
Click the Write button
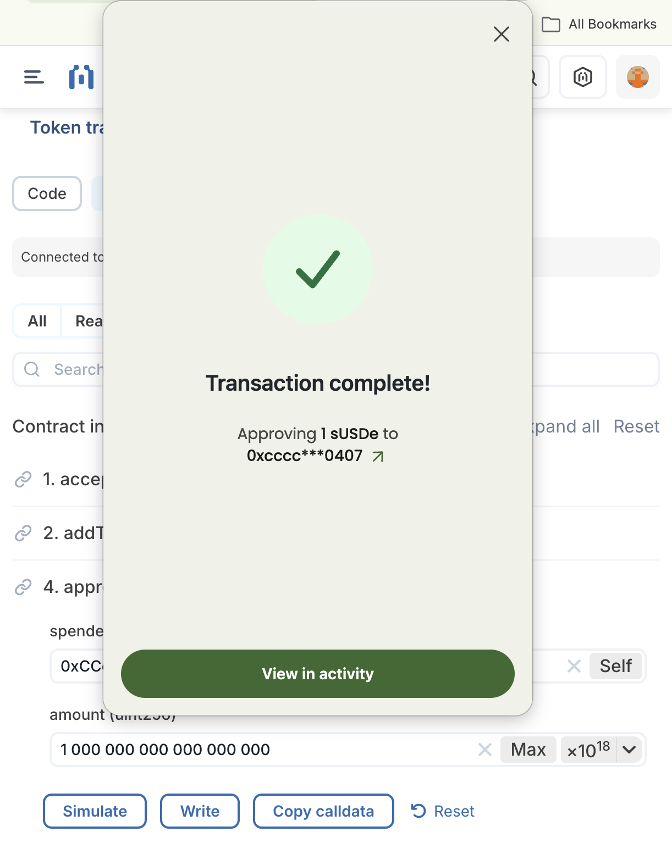(200, 811)
